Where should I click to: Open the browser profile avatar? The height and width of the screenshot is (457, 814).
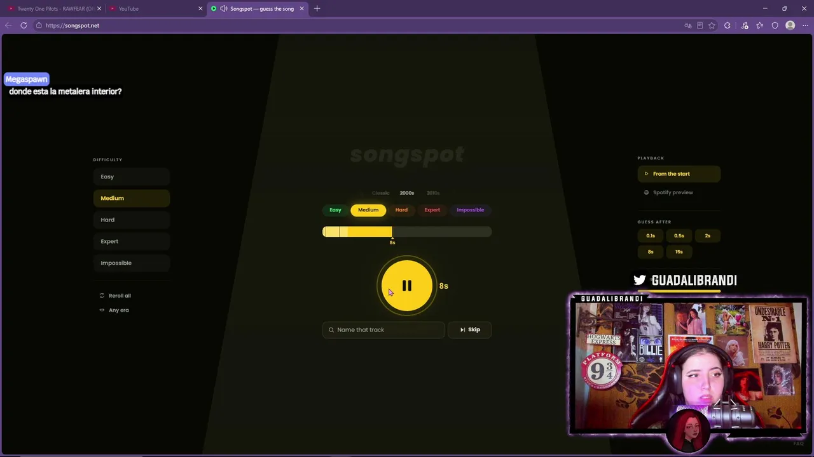click(x=790, y=25)
